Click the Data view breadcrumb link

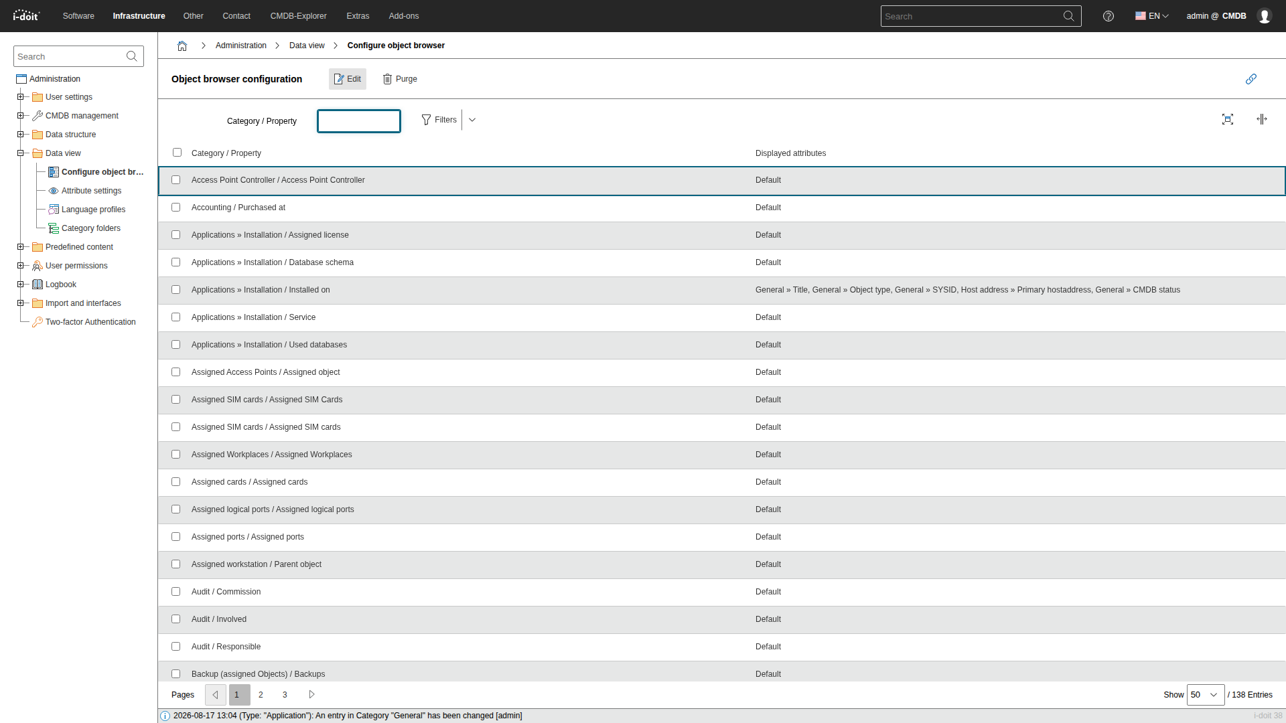coord(307,46)
